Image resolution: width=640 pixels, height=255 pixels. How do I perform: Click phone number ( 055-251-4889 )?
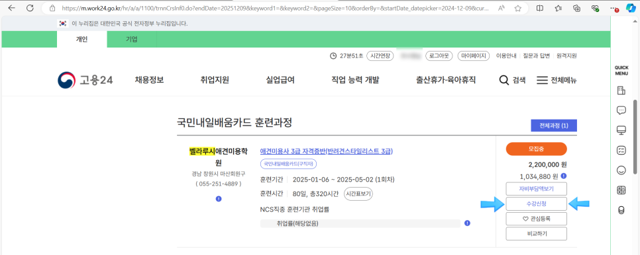click(219, 184)
